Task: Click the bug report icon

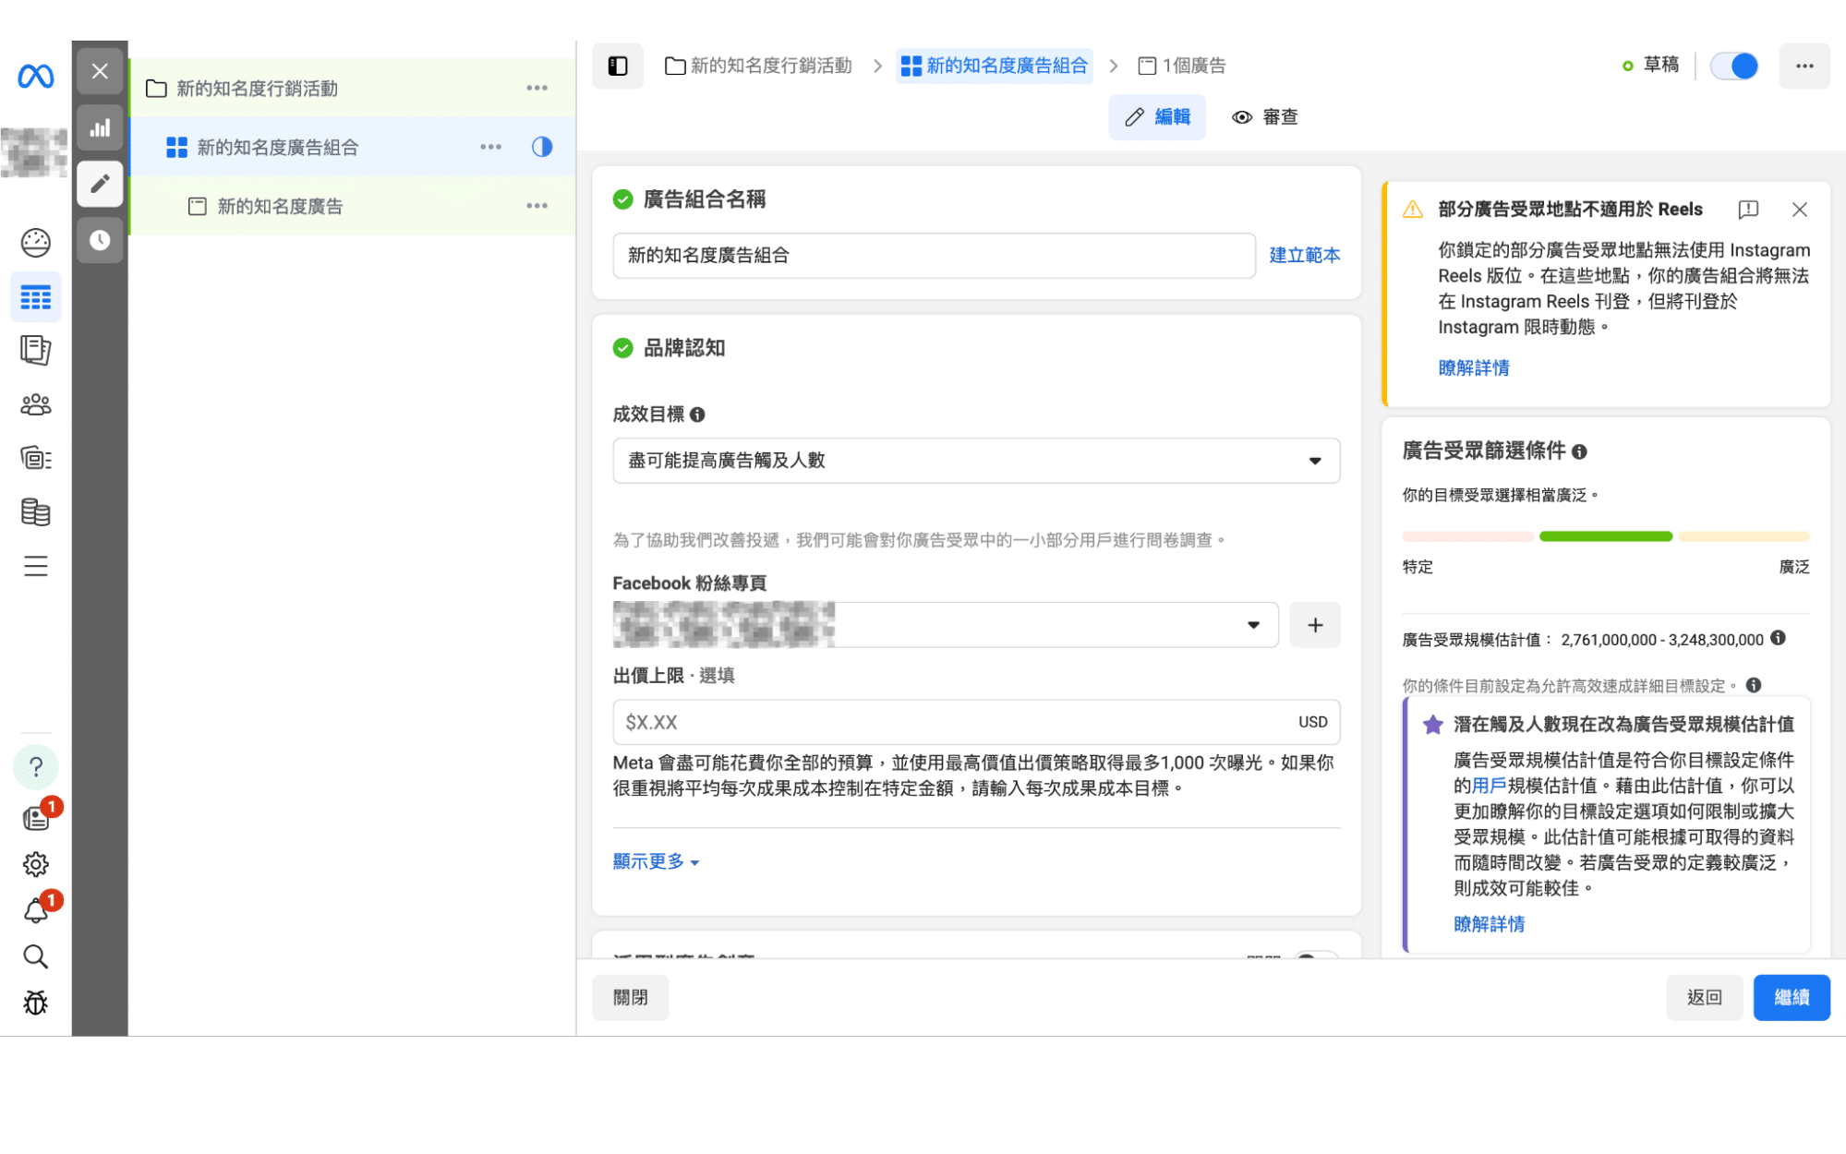Action: pyautogui.click(x=35, y=1003)
